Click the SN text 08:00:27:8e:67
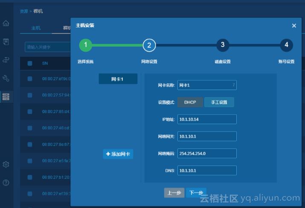The image size is (305, 208). pyautogui.click(x=56, y=144)
